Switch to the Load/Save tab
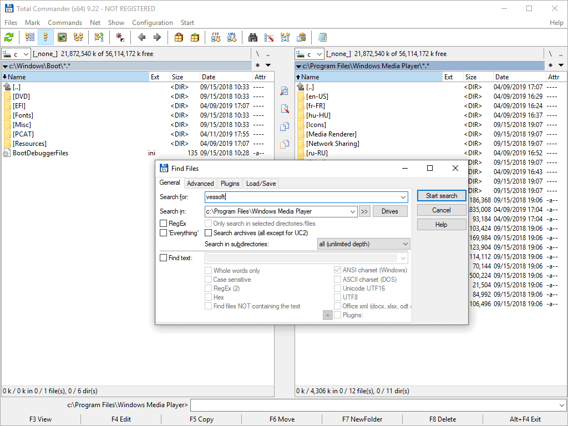 (261, 183)
